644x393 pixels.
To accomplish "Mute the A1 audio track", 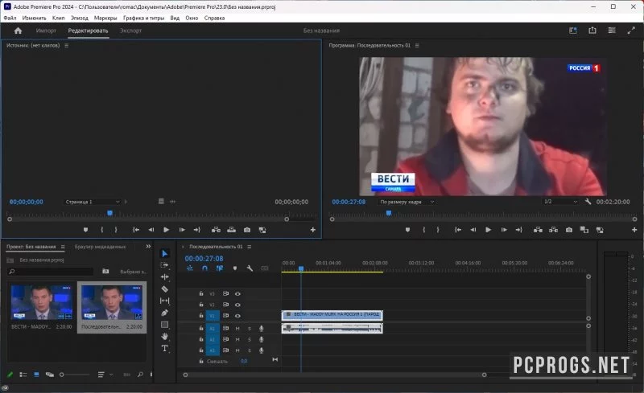I will (237, 328).
